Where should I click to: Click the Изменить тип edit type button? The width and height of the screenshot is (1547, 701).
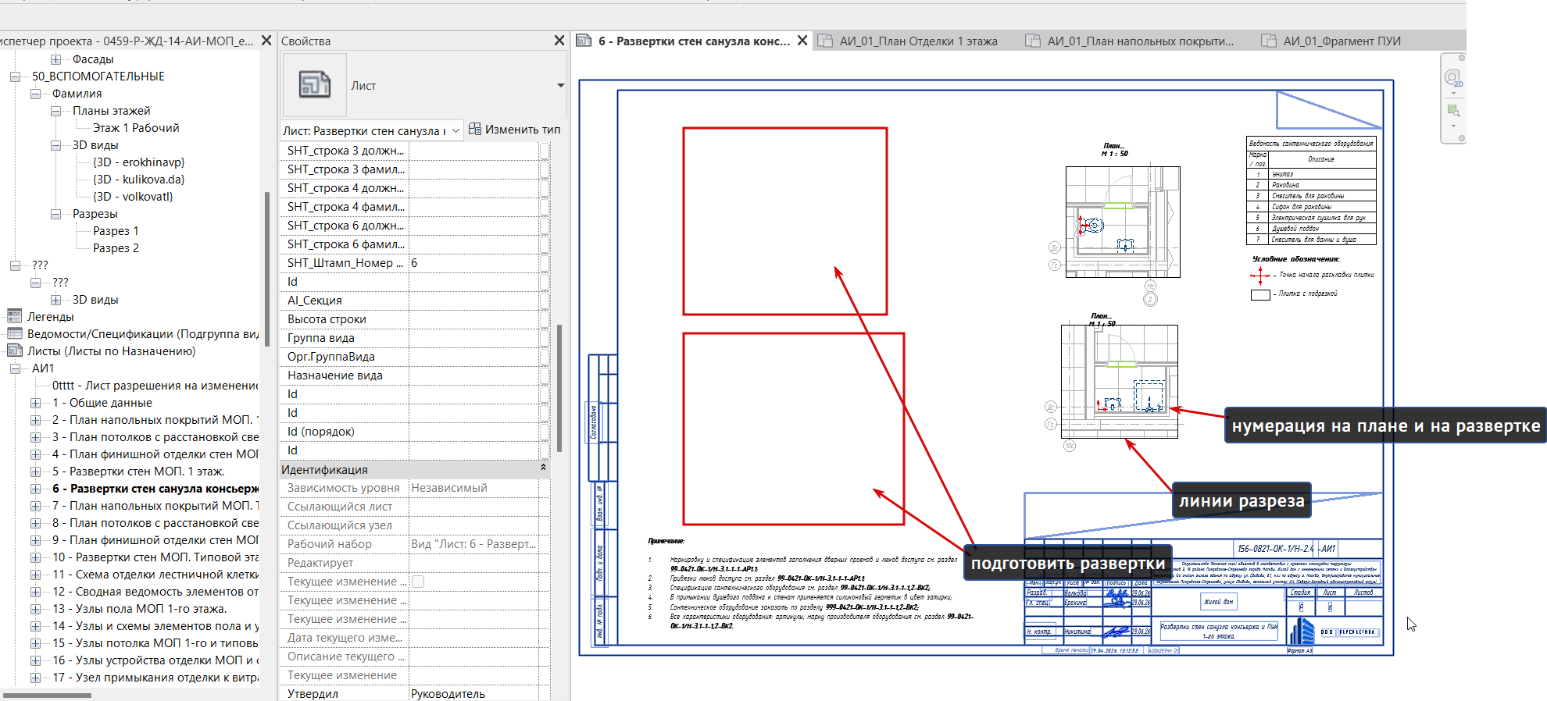(515, 130)
